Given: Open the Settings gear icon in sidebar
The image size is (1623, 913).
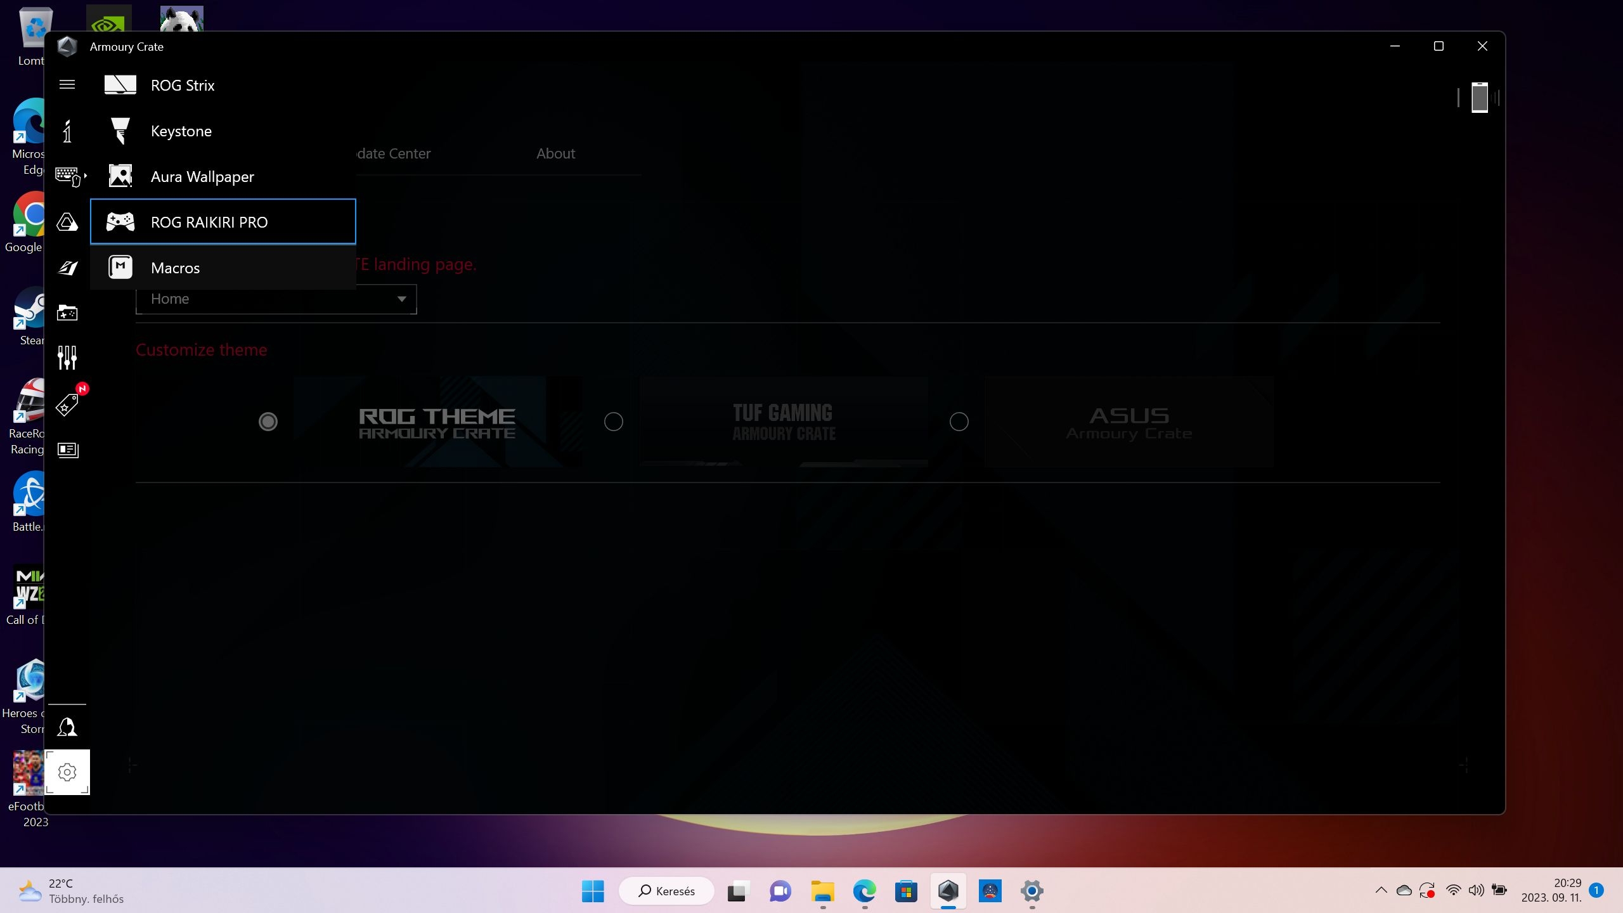Looking at the screenshot, I should coord(67,772).
